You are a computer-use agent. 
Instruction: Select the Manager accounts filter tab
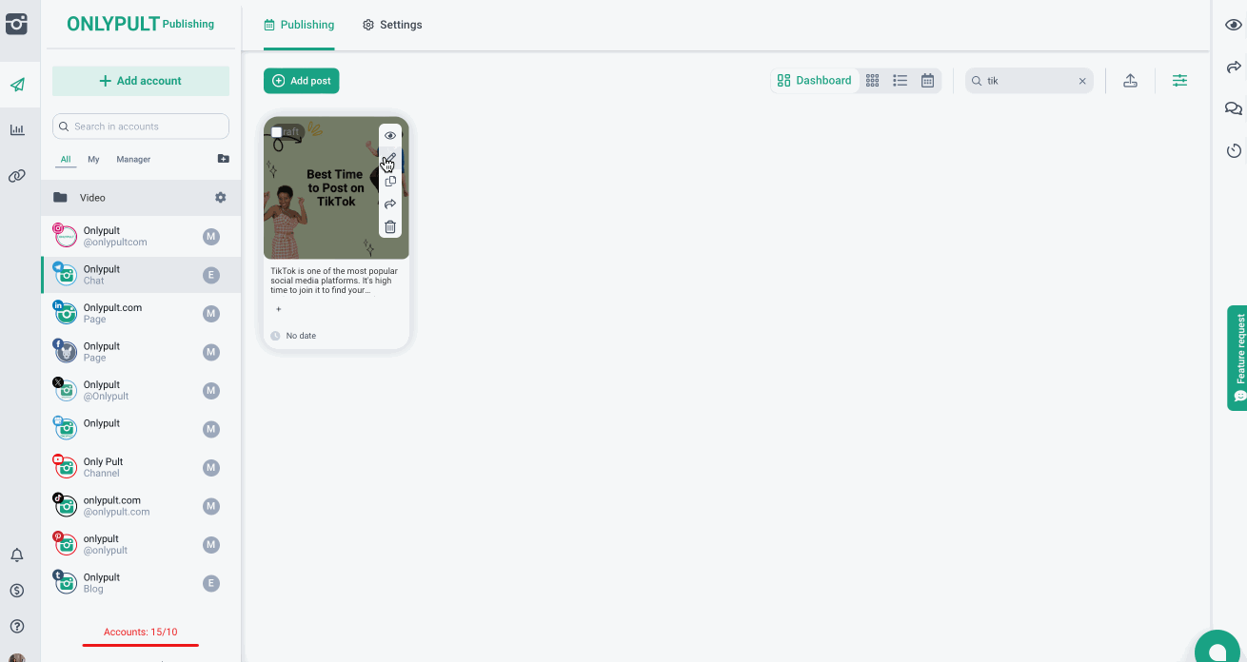coord(133,160)
